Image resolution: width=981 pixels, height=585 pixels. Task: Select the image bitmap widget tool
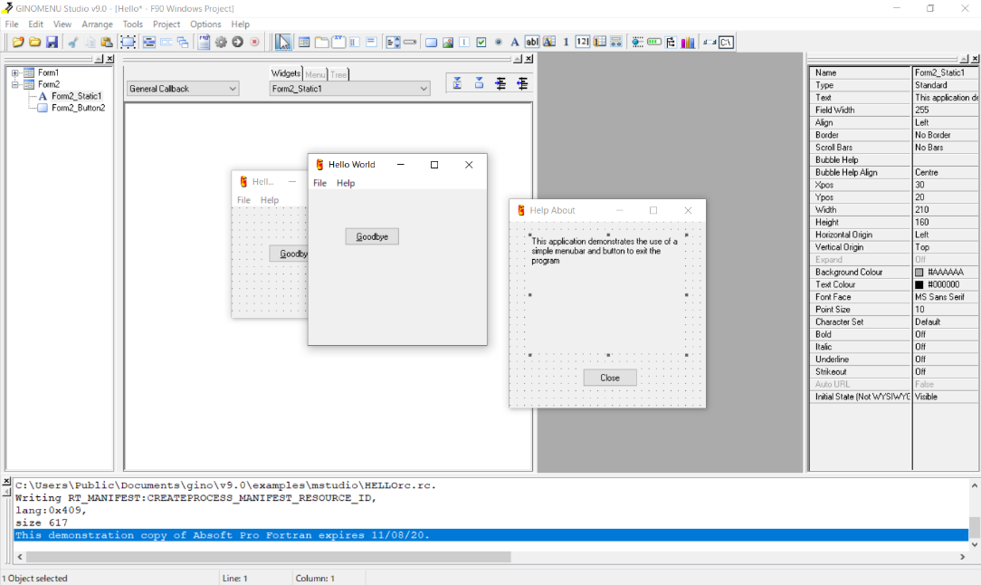pyautogui.click(x=448, y=42)
